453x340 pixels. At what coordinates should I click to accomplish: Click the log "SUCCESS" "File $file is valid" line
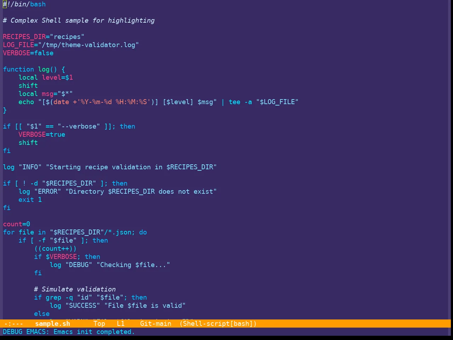[117, 306]
